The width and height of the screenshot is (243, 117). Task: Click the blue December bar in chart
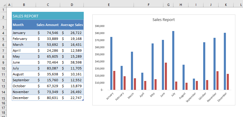coord(225,61)
